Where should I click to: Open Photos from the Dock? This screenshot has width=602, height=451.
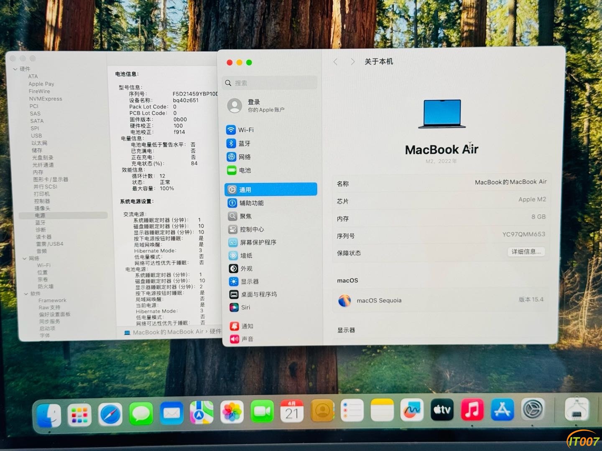pos(232,413)
